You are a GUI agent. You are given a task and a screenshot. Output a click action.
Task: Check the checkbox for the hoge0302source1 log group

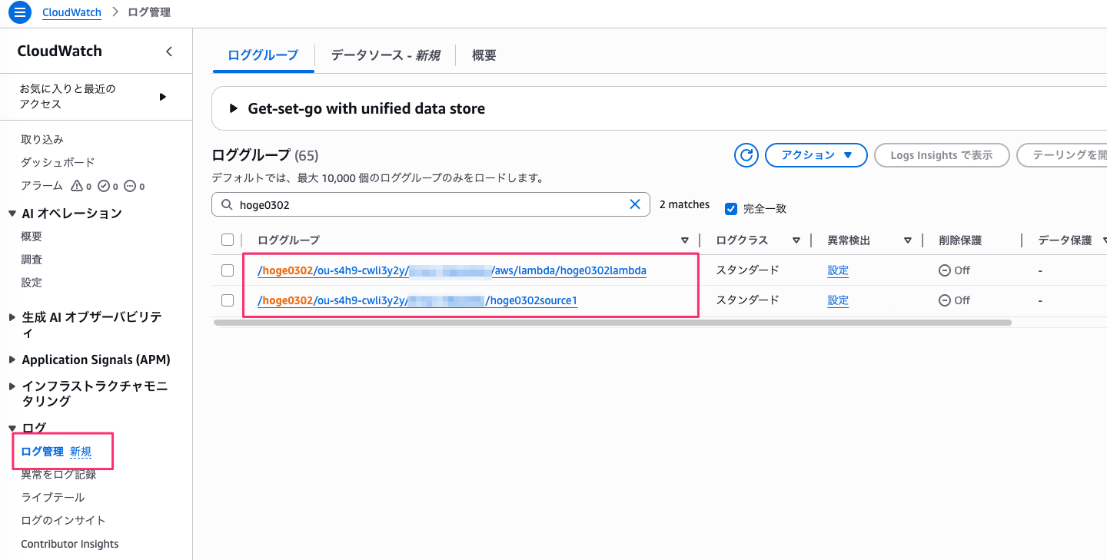(227, 300)
